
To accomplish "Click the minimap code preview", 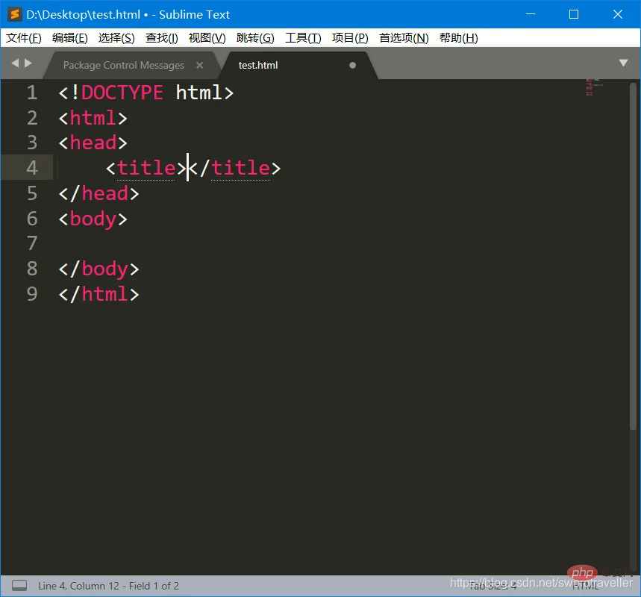I will point(592,87).
